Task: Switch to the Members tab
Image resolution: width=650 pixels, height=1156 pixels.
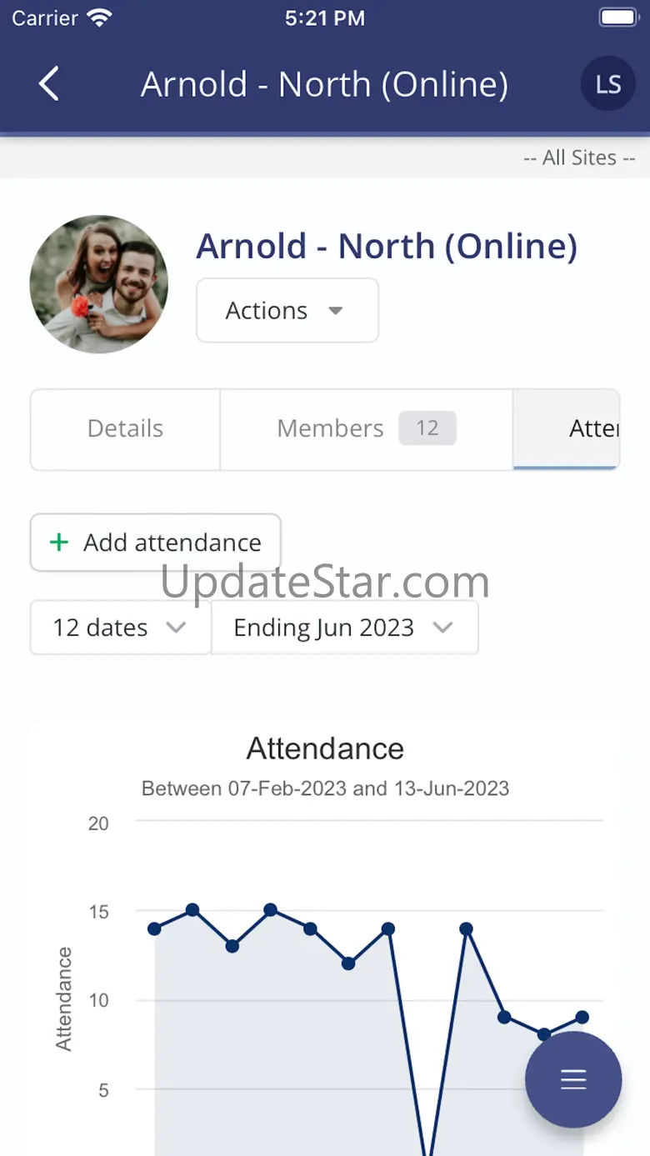Action: (331, 429)
